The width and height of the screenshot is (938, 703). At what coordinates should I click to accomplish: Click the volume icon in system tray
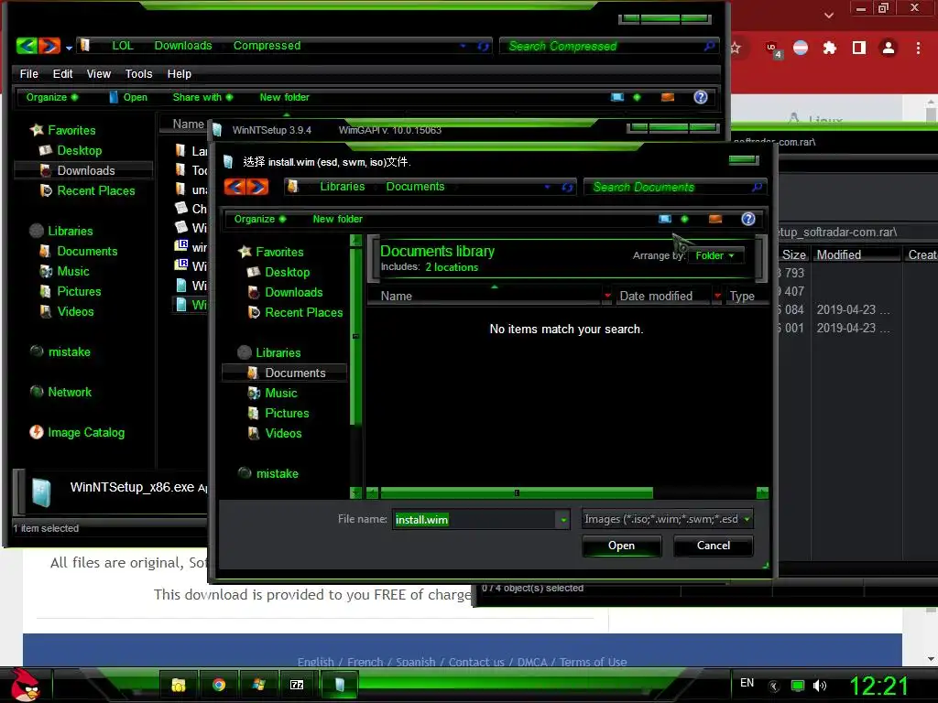pos(820,686)
